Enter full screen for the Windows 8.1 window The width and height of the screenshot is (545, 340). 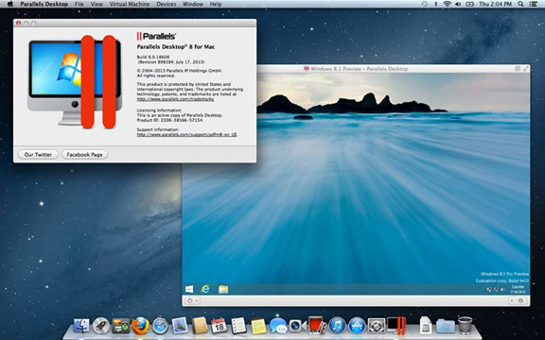coord(525,69)
